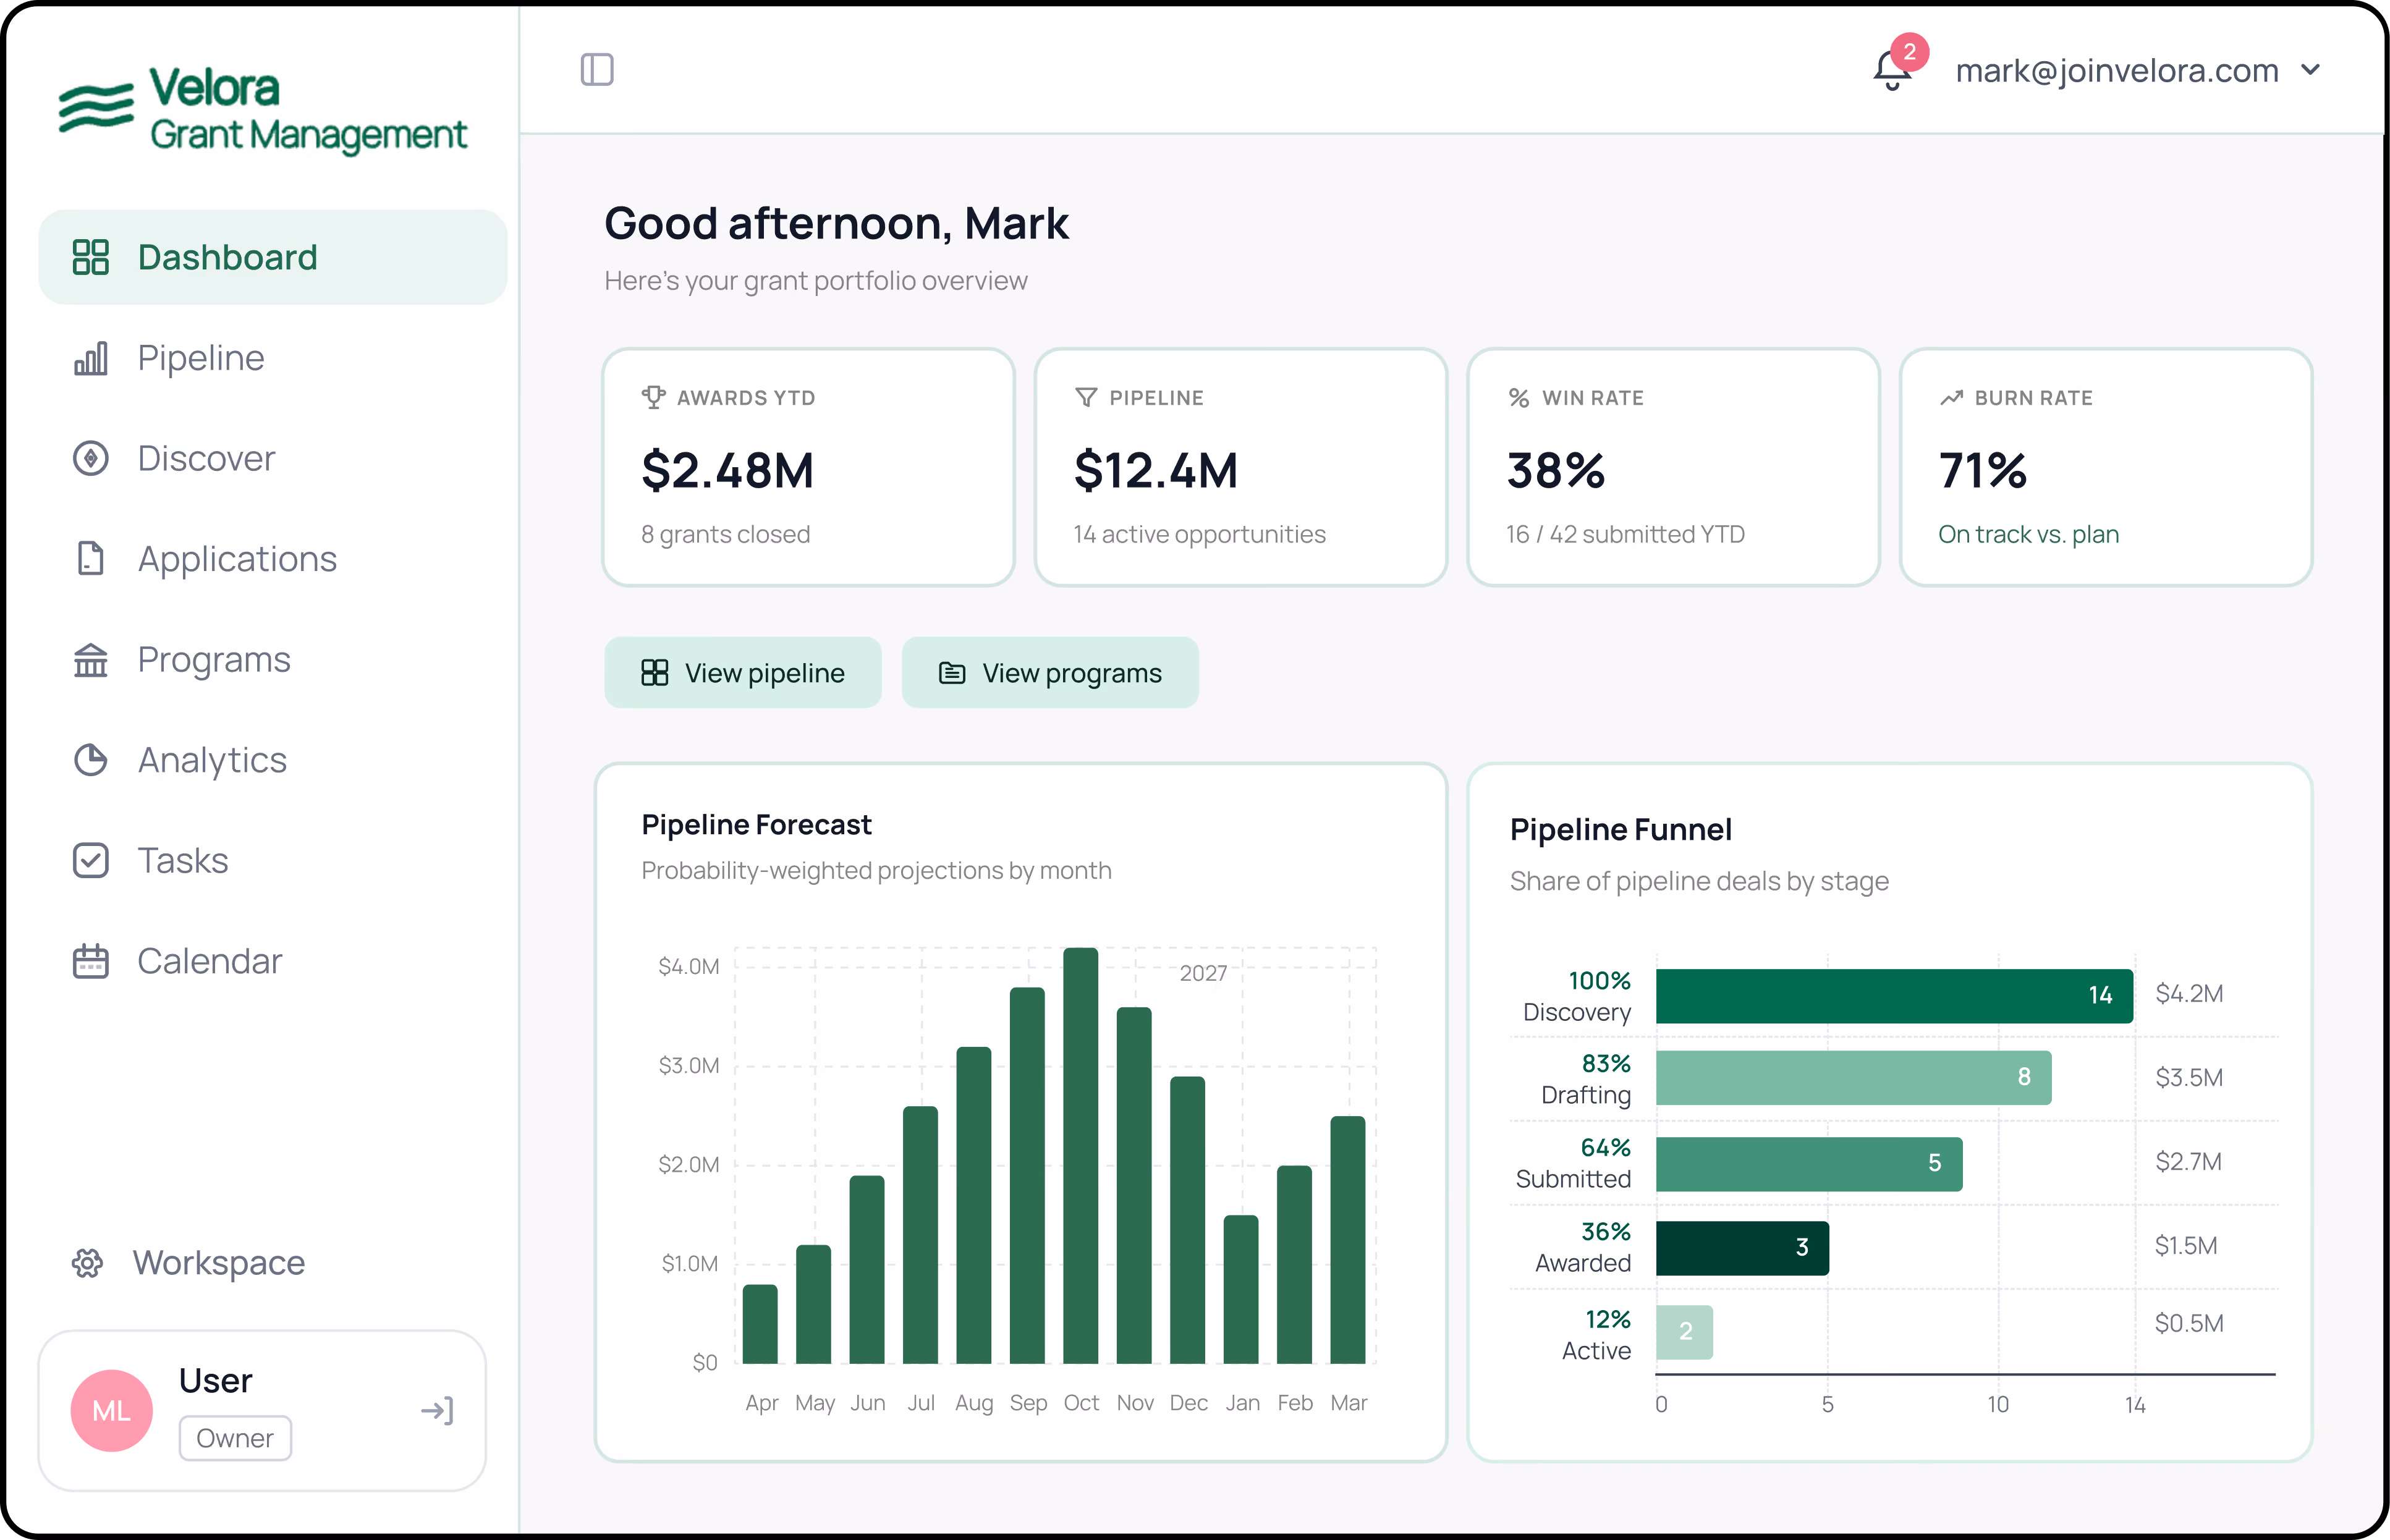Select the Dashboard menu item
The image size is (2390, 1540).
pos(272,257)
